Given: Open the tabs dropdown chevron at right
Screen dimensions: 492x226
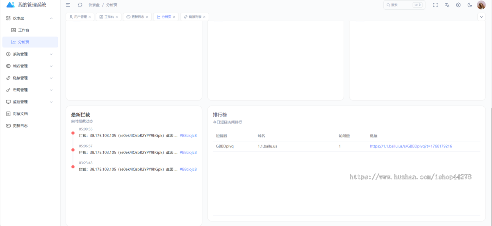Looking at the screenshot, I should (481, 17).
